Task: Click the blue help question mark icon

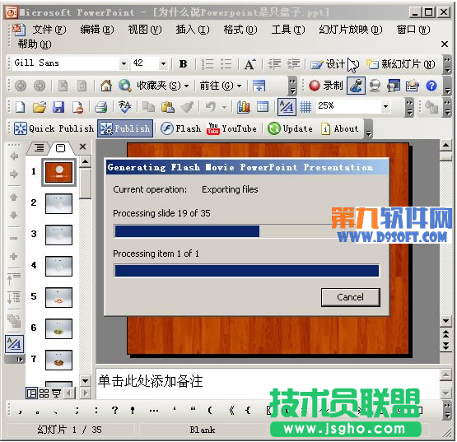Action: [x=431, y=86]
